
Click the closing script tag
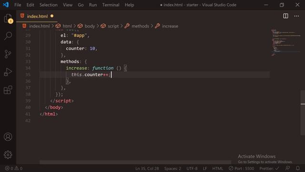[62, 101]
